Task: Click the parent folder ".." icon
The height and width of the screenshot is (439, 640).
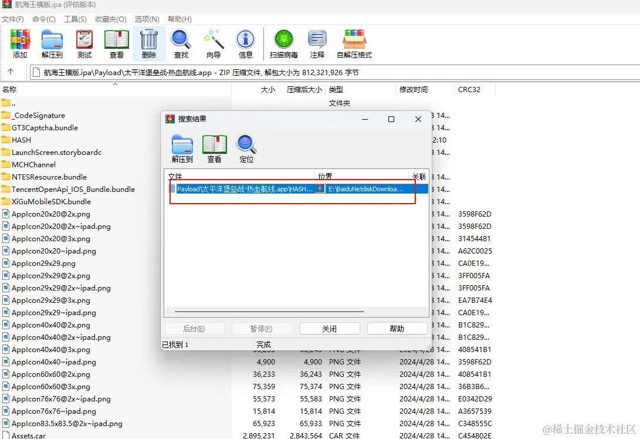Action: [x=6, y=103]
